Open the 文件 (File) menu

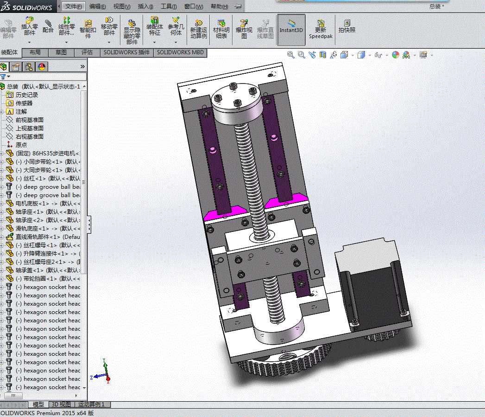click(73, 6)
